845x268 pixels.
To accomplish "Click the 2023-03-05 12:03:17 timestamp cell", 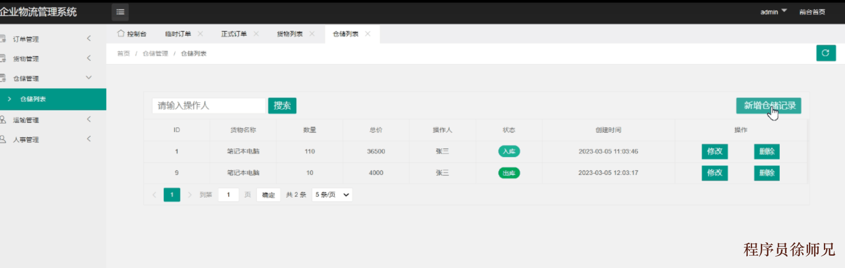I will point(608,173).
